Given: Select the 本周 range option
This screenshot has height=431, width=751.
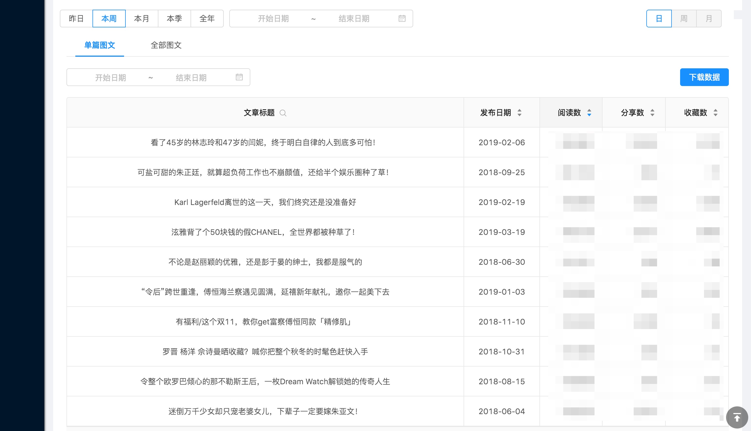Looking at the screenshot, I should 109,19.
